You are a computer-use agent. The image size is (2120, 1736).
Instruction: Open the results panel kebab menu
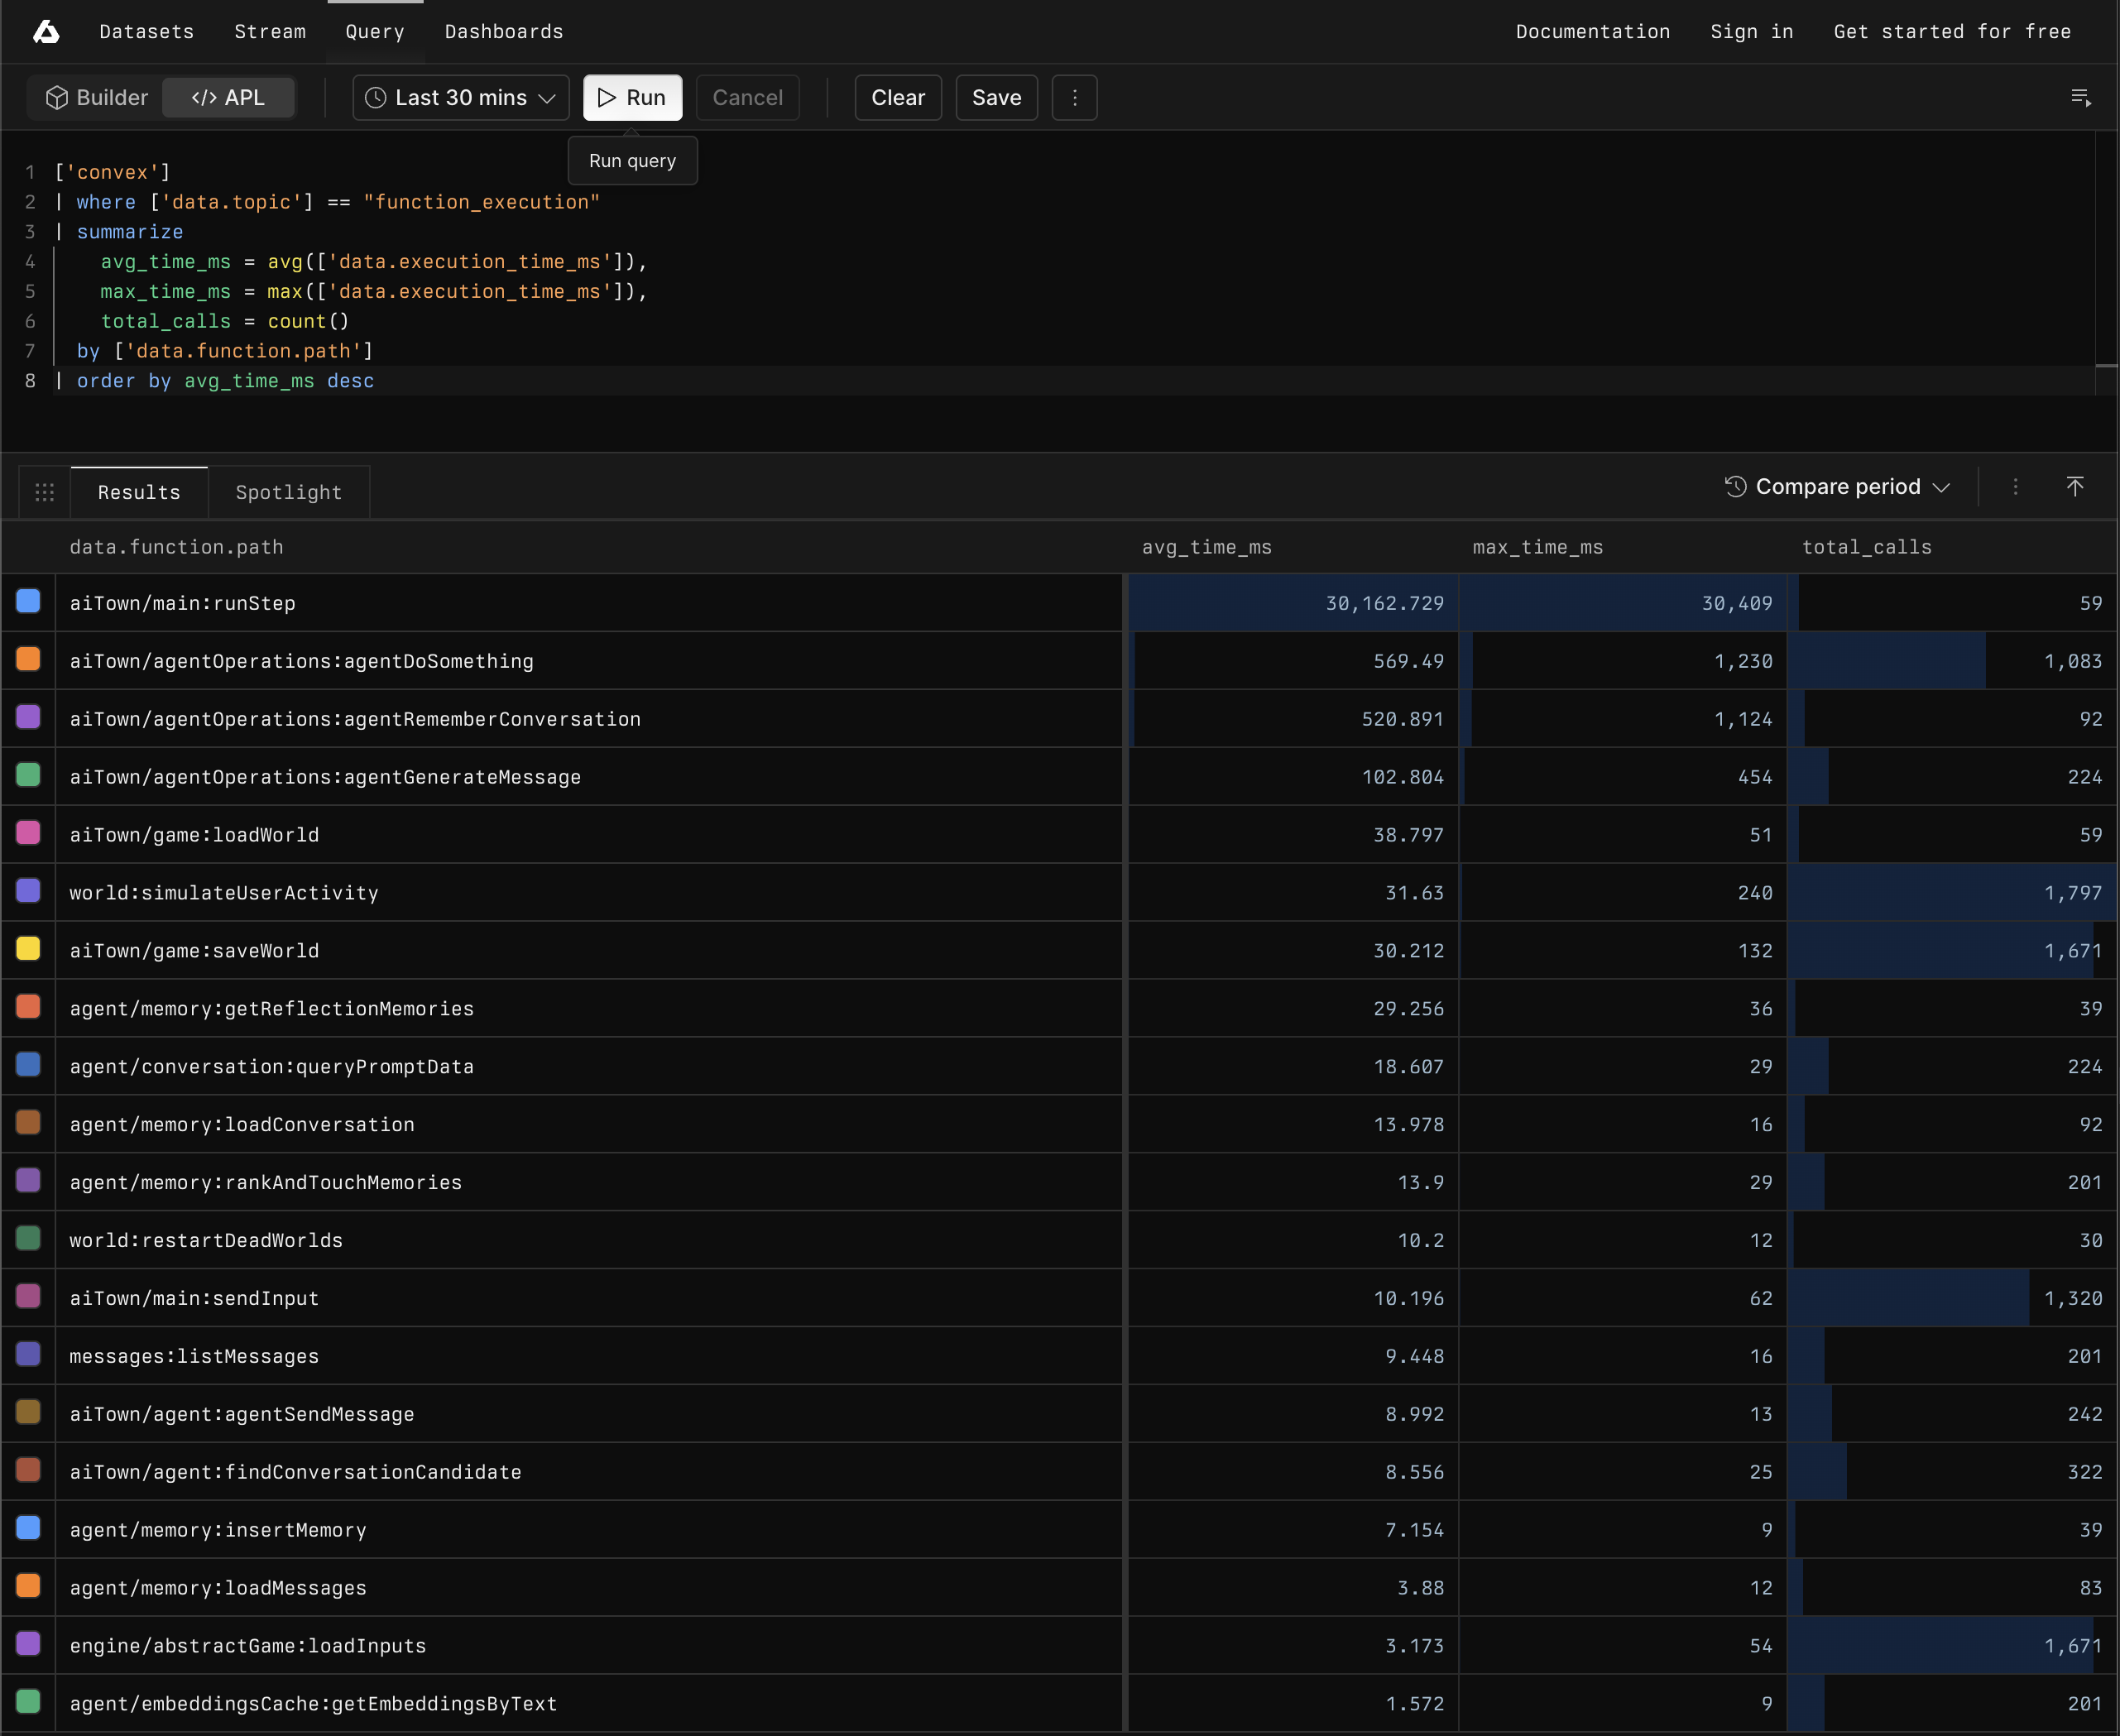2015,487
